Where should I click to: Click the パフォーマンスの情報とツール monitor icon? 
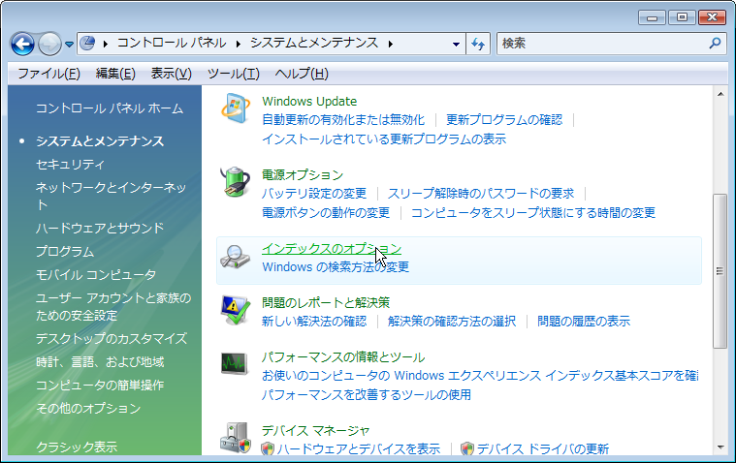pos(236,363)
